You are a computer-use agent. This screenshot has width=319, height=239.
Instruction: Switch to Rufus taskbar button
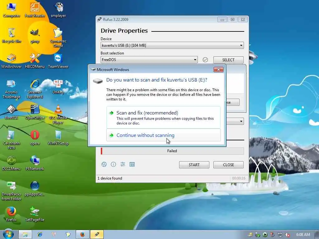point(97,234)
